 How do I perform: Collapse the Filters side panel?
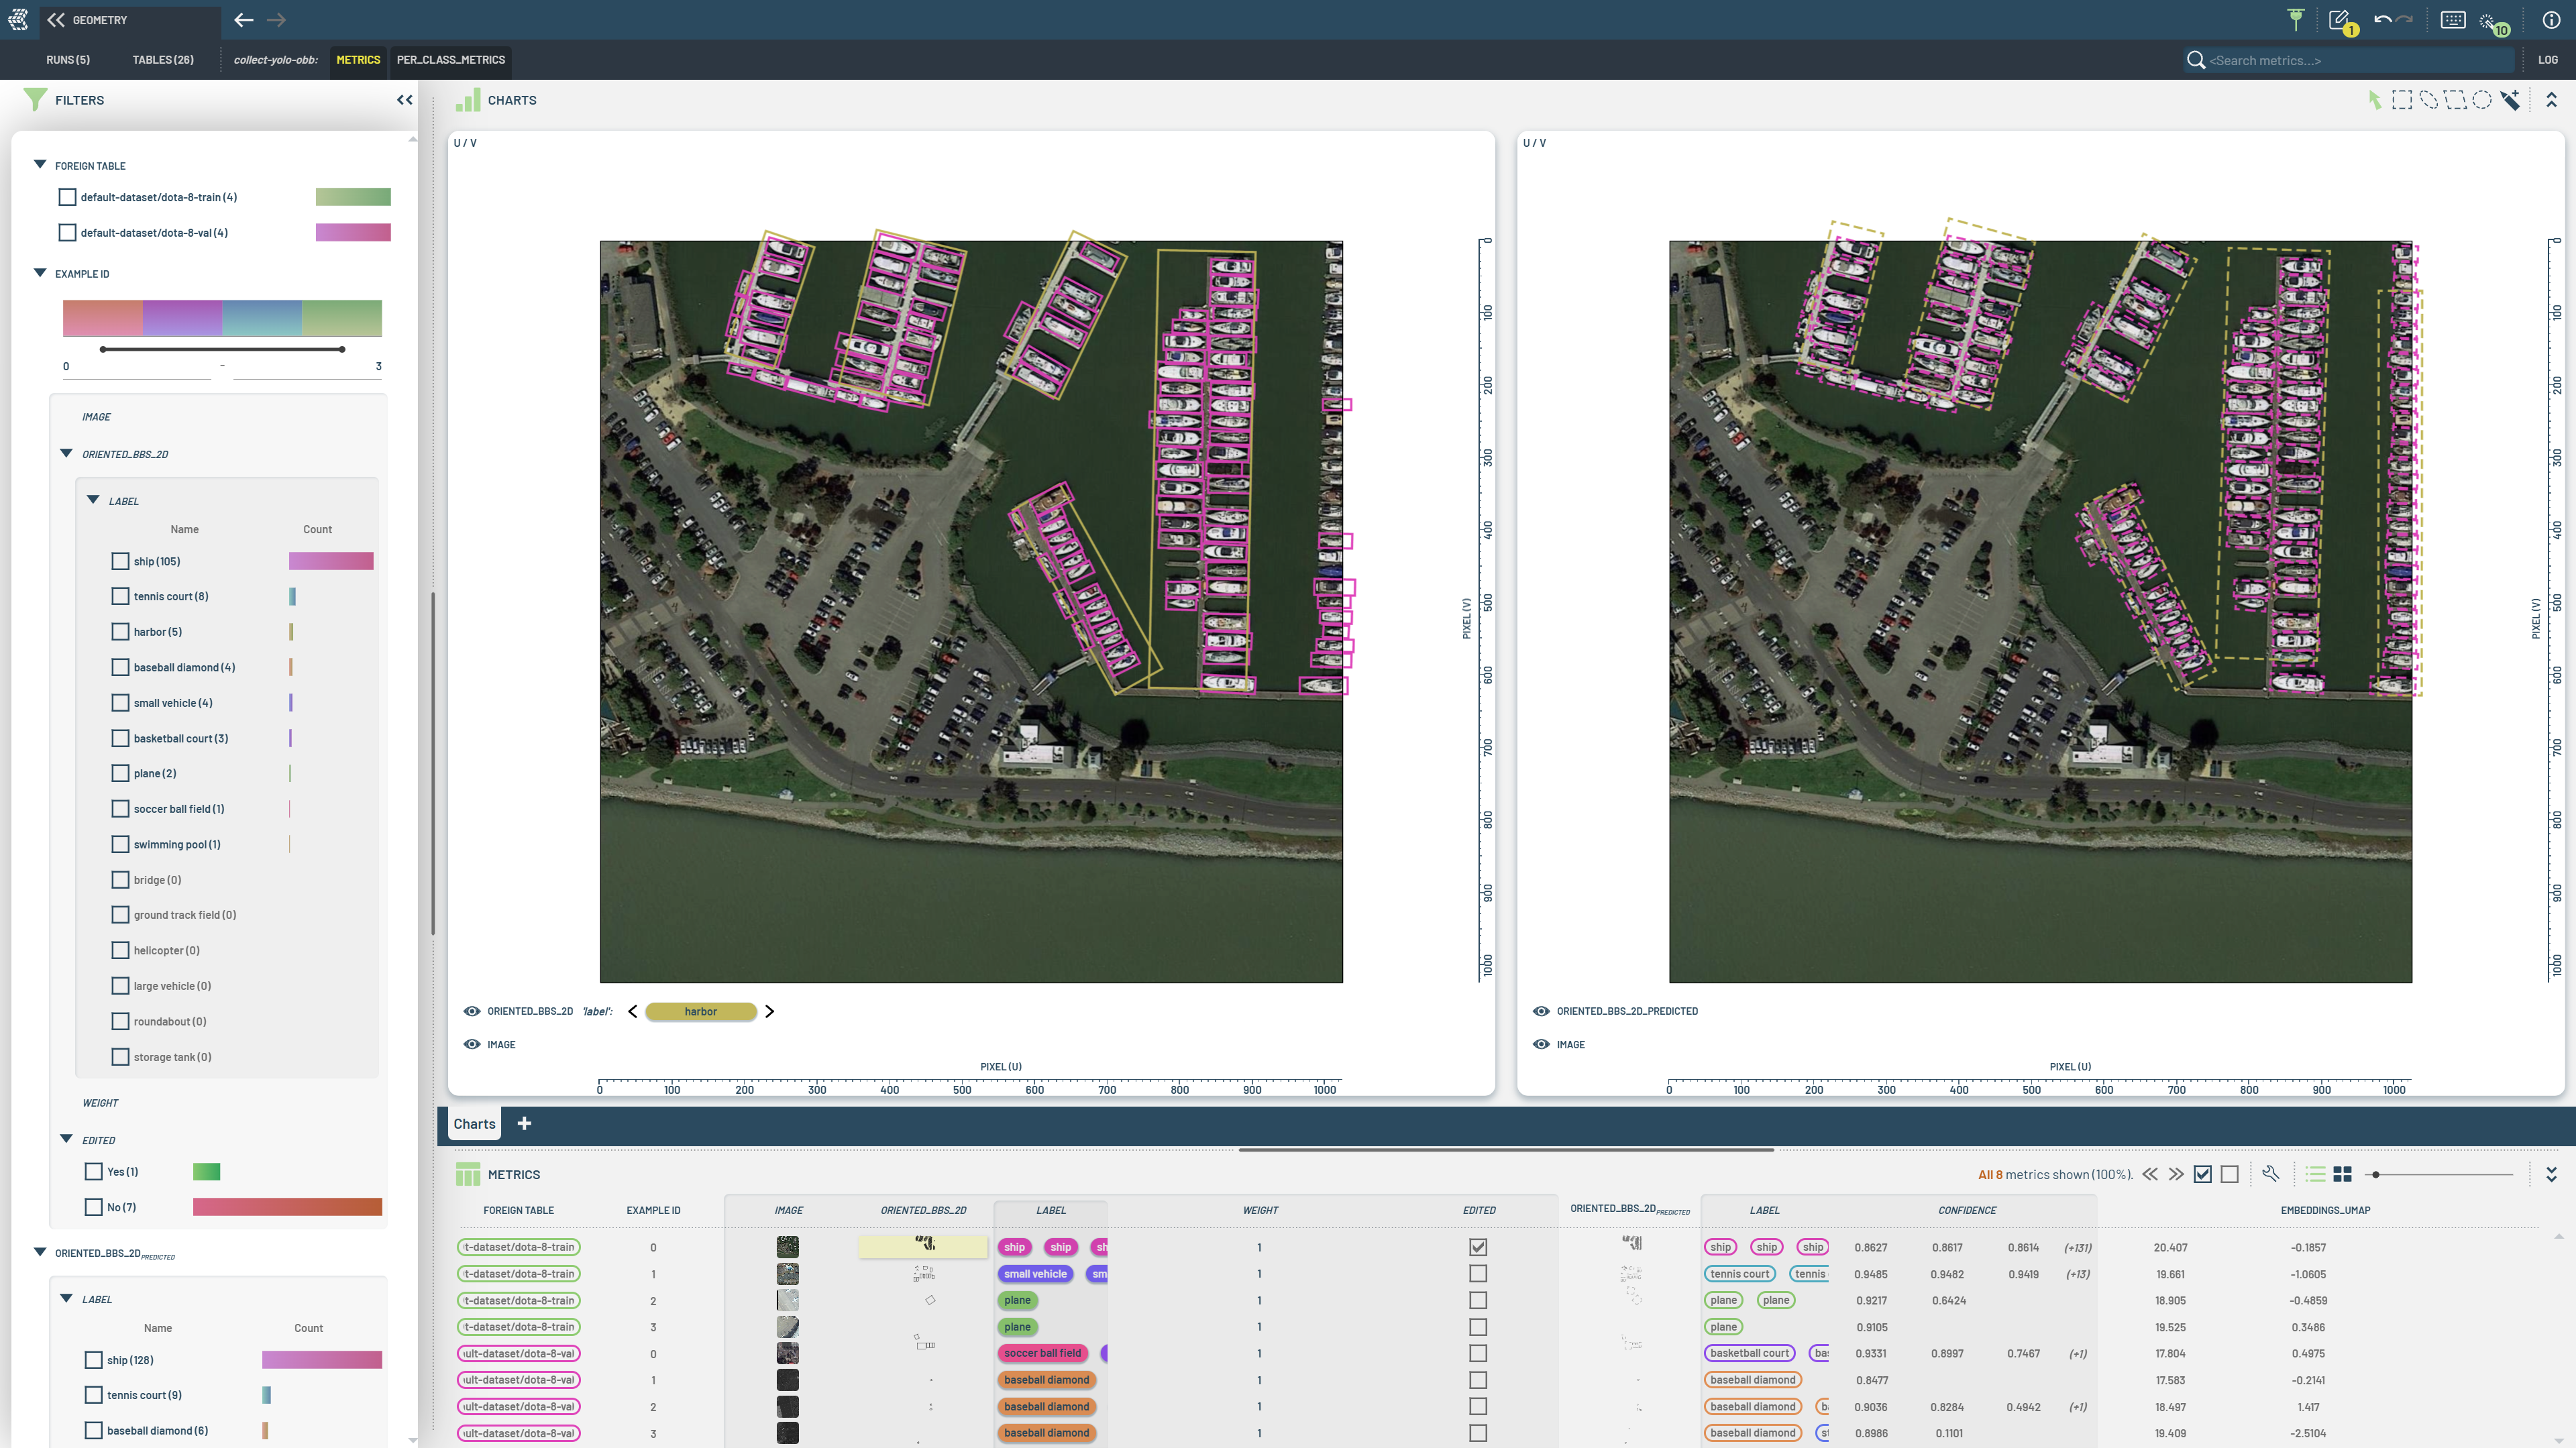click(404, 100)
